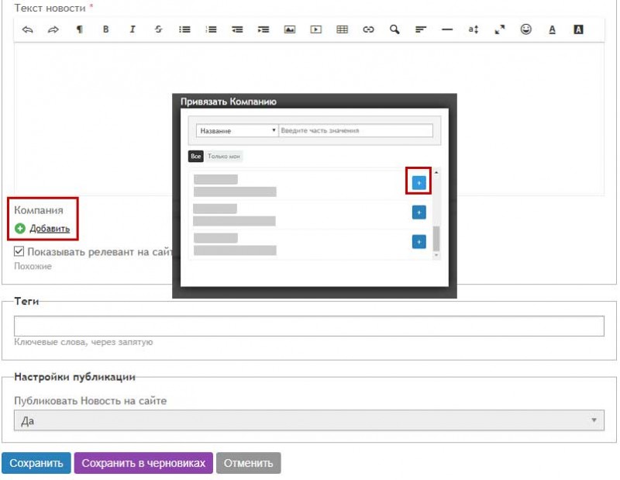620x480 pixels.
Task: Switch to 'Только мои' tab
Action: click(x=224, y=157)
